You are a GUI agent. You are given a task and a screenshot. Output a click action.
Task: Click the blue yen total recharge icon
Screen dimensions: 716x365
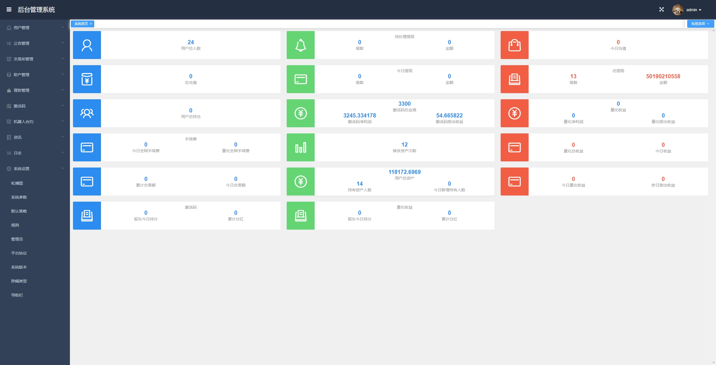[87, 79]
